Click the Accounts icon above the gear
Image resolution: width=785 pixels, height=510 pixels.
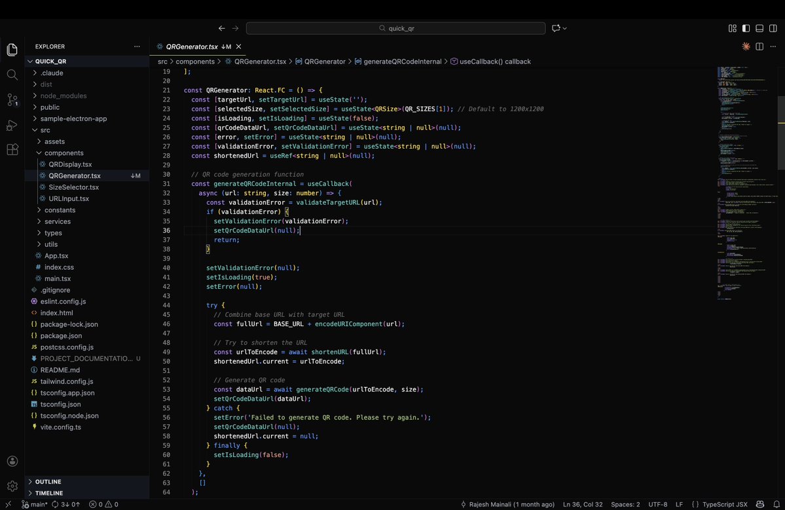pos(12,460)
